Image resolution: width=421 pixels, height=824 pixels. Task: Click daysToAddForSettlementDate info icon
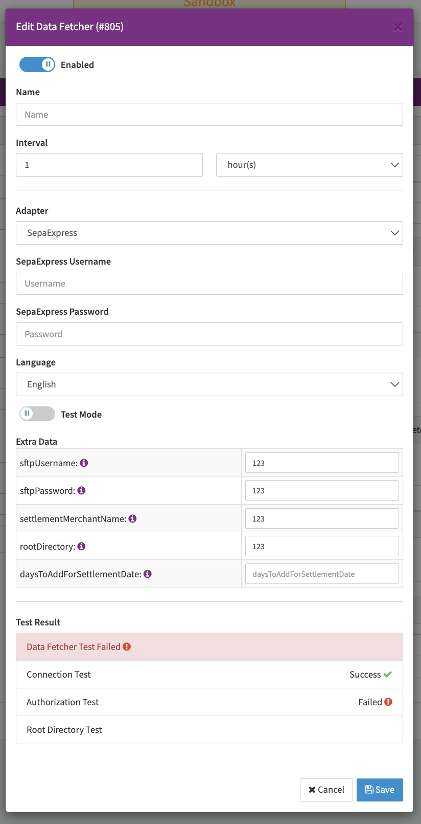coord(148,574)
